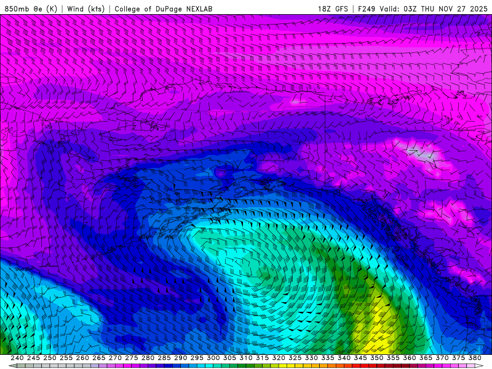Select the 365 legend number
The image size is (492, 369).
[x=426, y=358]
